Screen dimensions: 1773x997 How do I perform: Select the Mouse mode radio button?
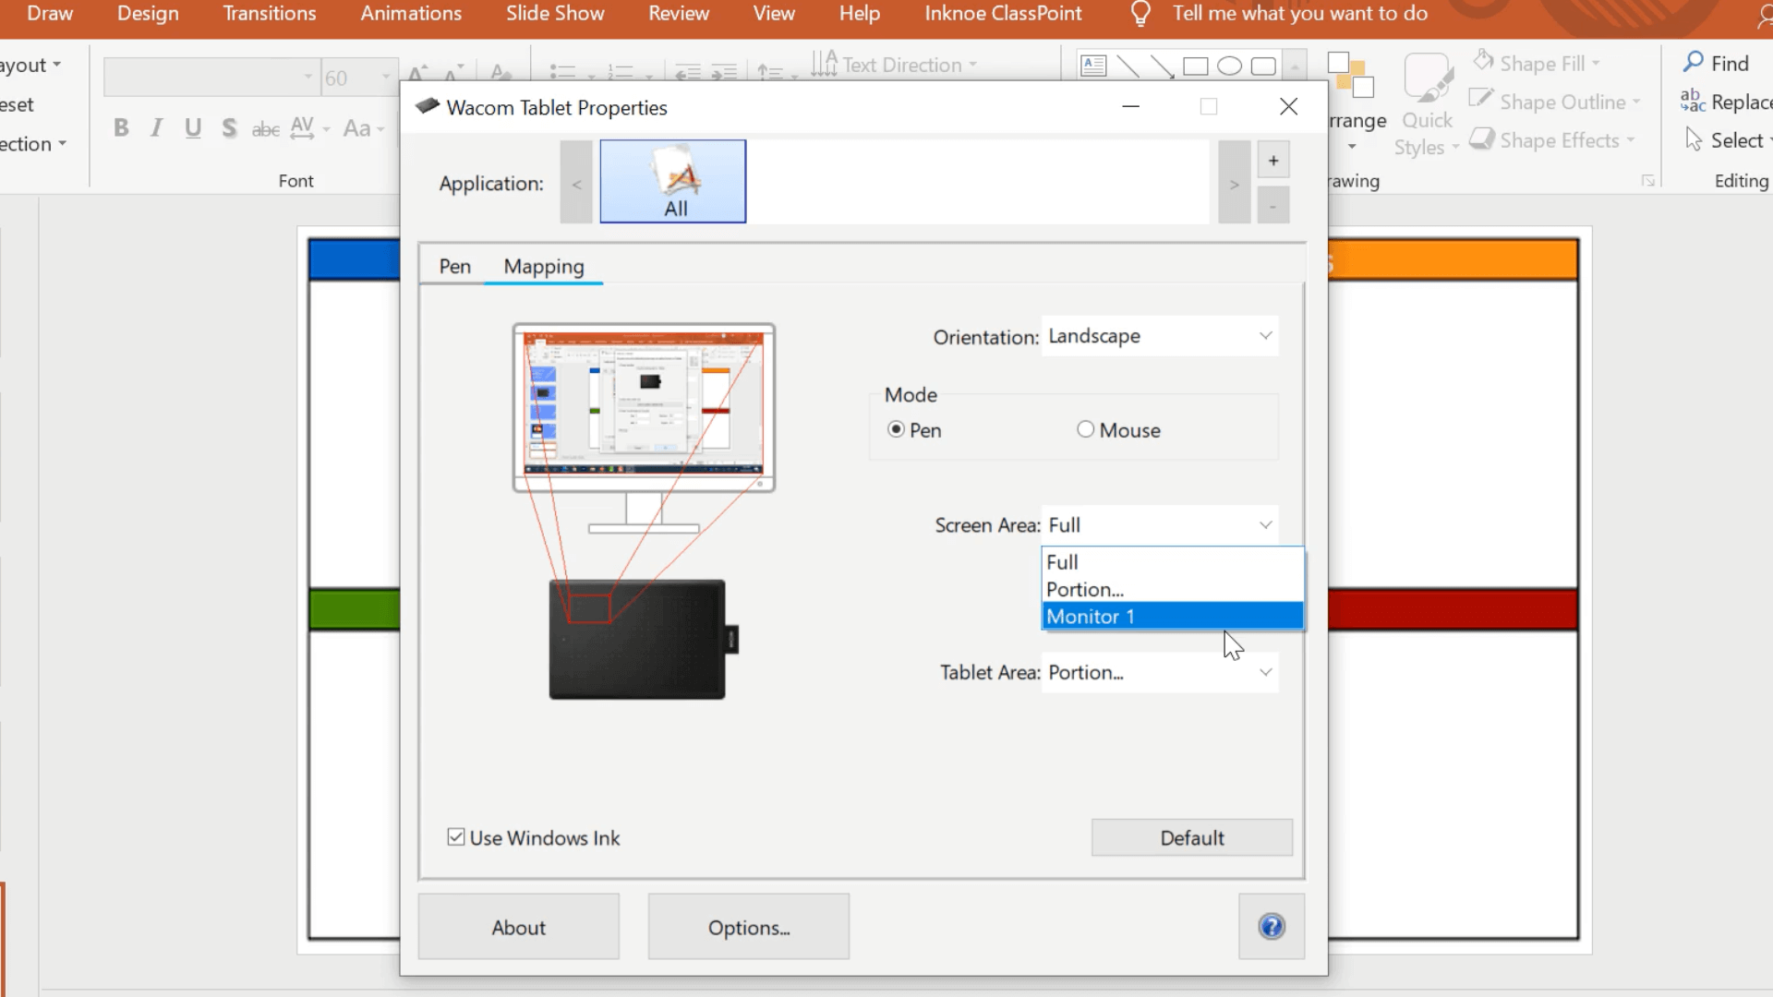[x=1085, y=429]
